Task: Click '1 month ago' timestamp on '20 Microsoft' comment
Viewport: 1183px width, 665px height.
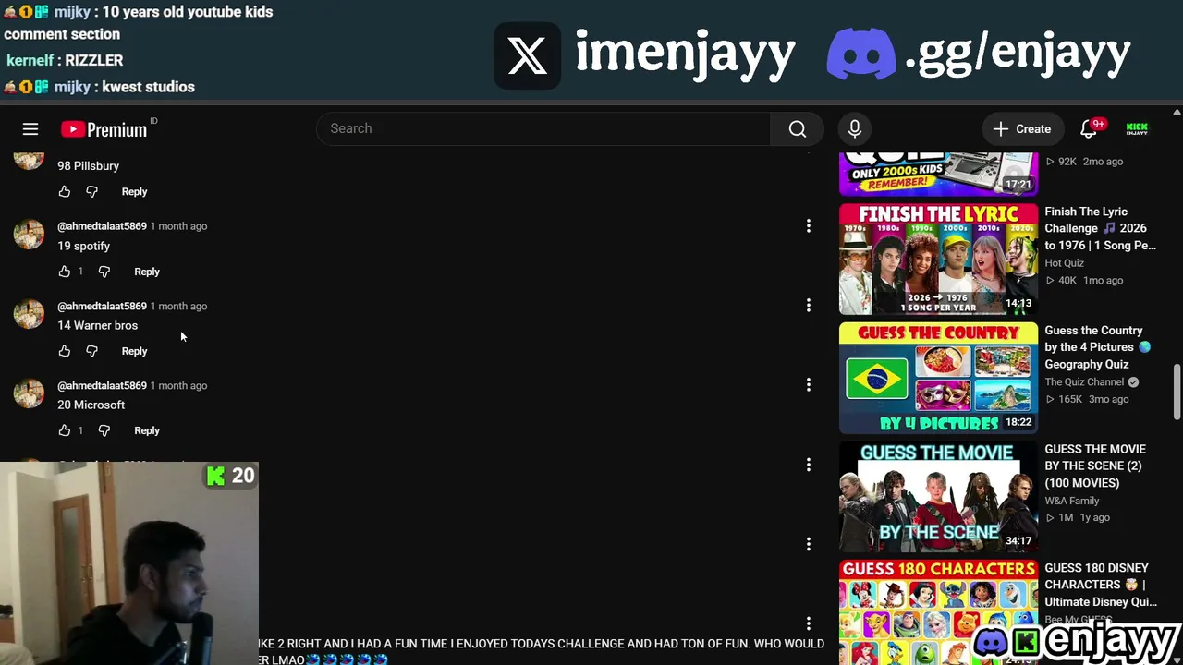Action: click(x=179, y=385)
